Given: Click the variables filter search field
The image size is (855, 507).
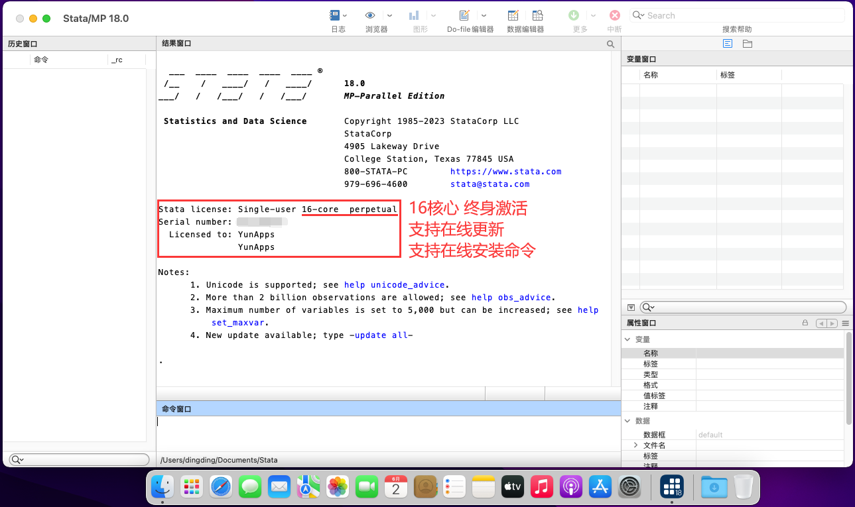Looking at the screenshot, I should pos(742,308).
